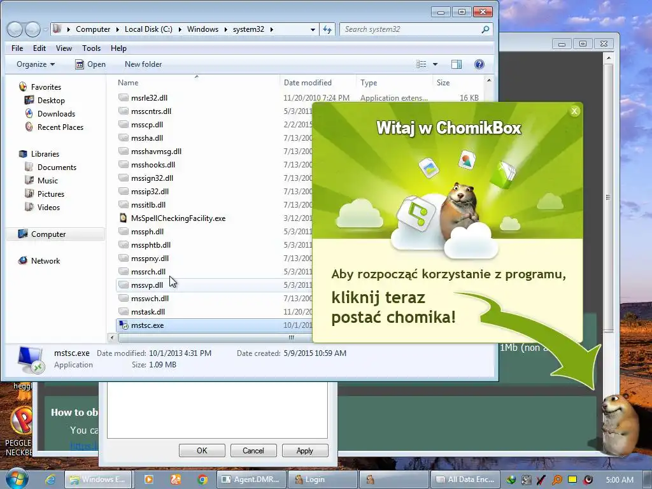This screenshot has width=652, height=489.
Task: Click the globe network tray icon
Action: pyautogui.click(x=511, y=479)
